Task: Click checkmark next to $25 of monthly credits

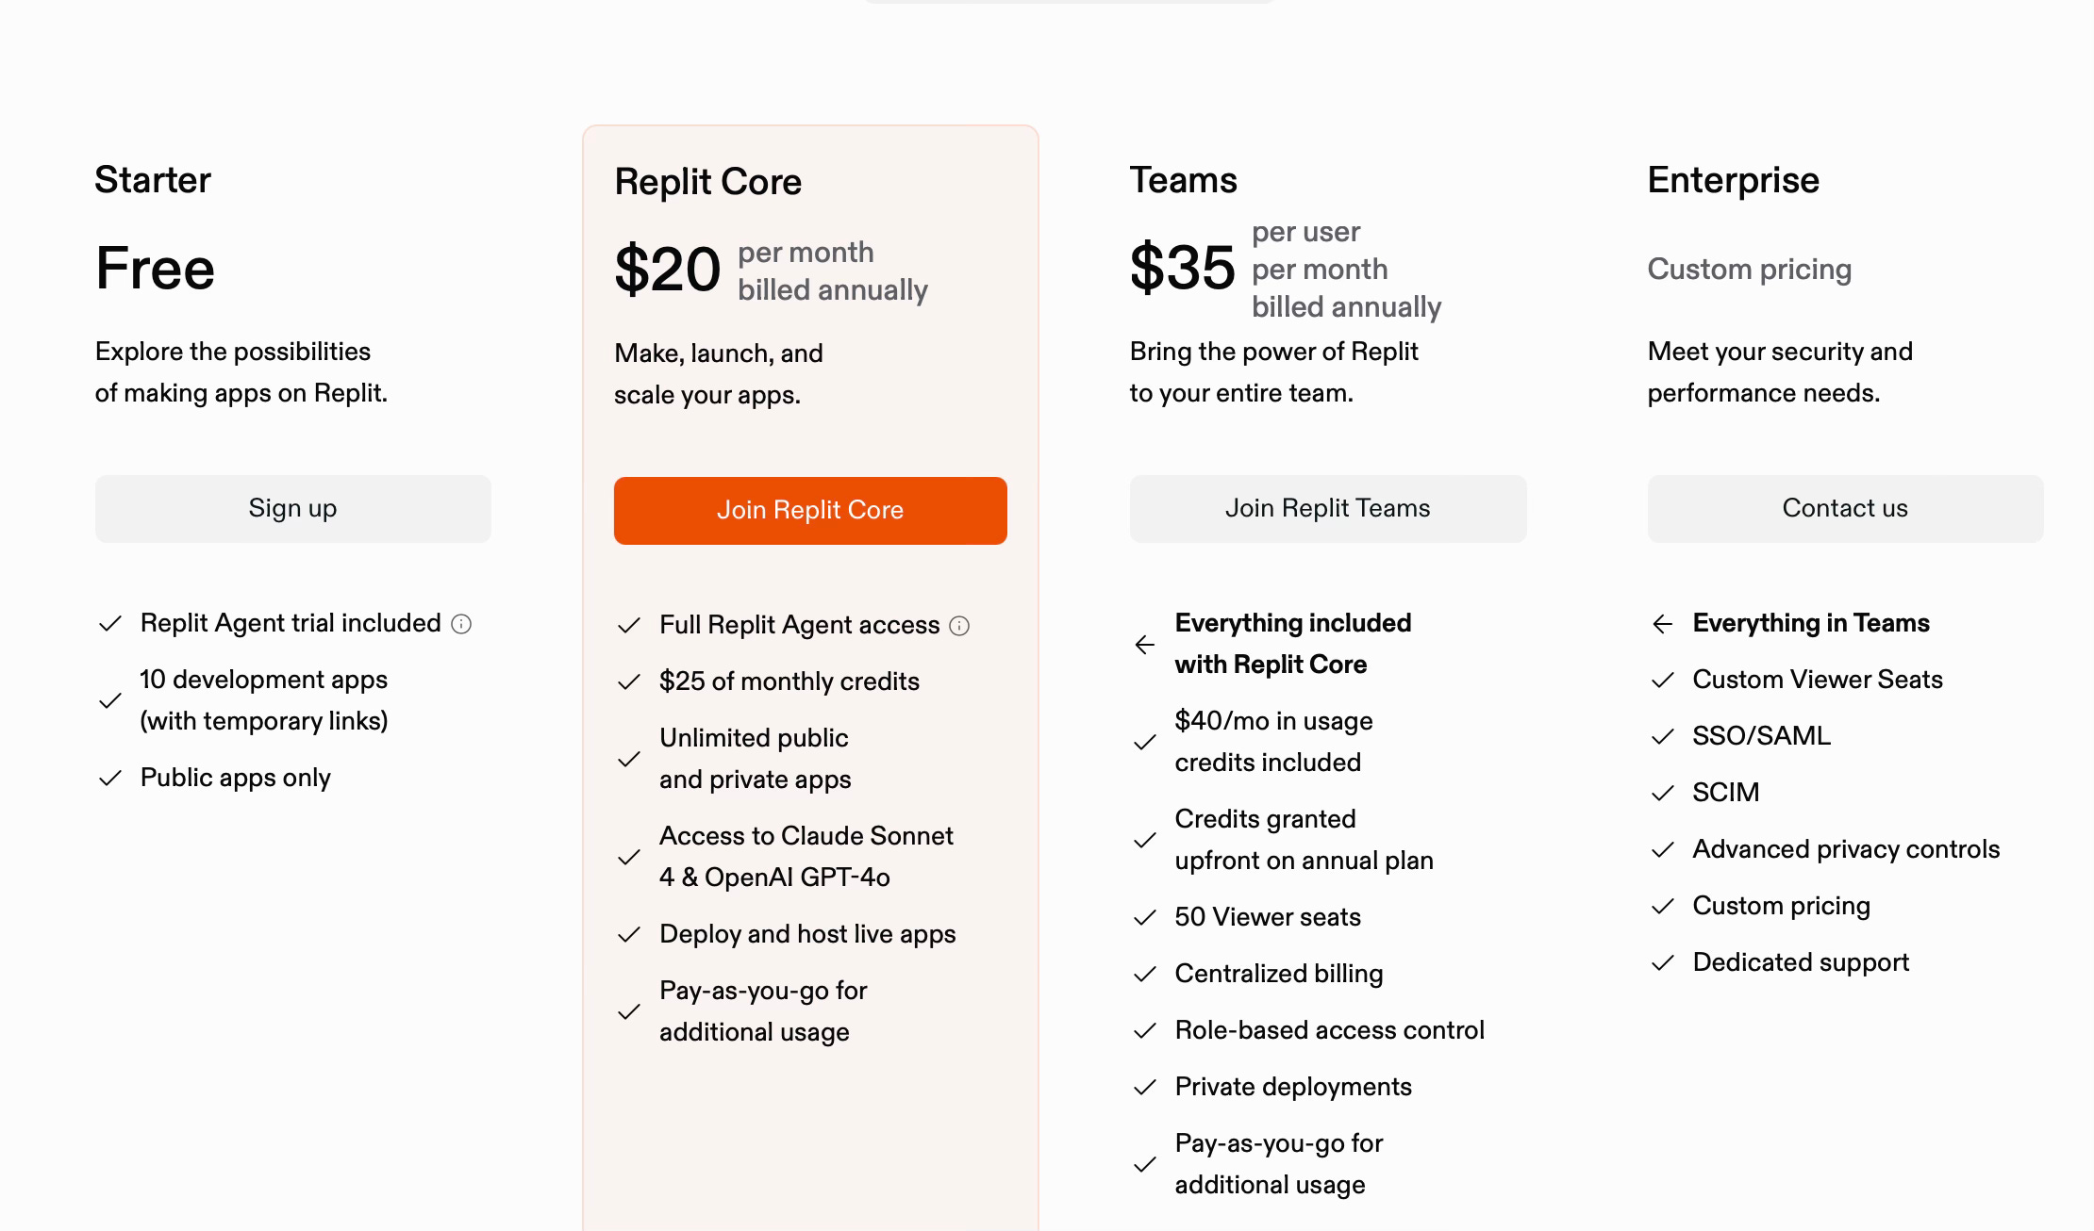Action: point(629,682)
